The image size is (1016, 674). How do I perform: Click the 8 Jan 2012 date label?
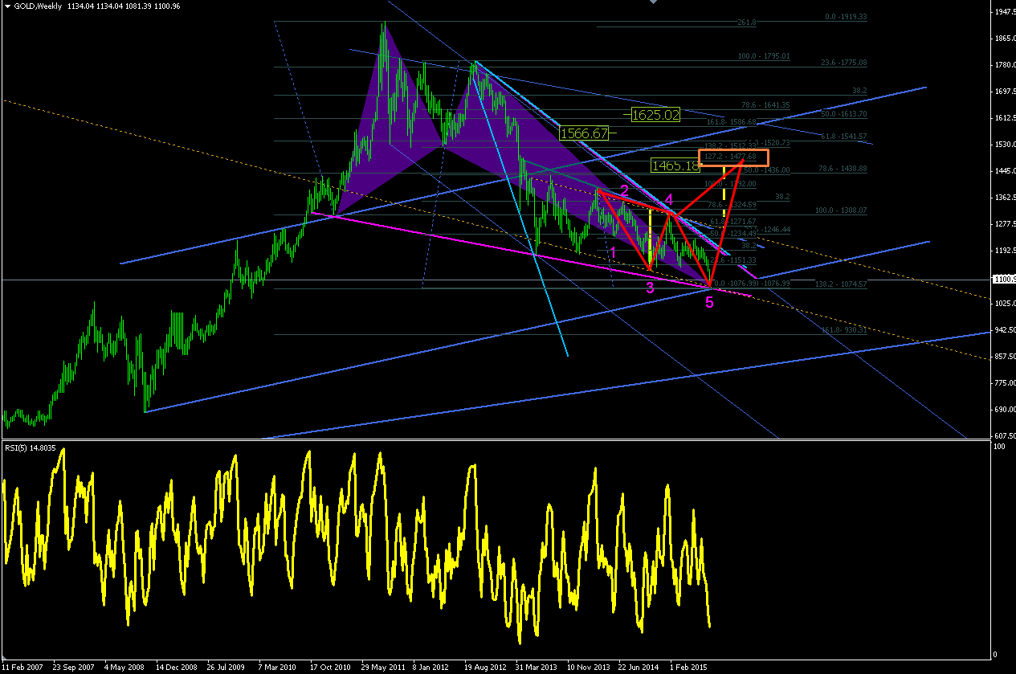pyautogui.click(x=431, y=667)
